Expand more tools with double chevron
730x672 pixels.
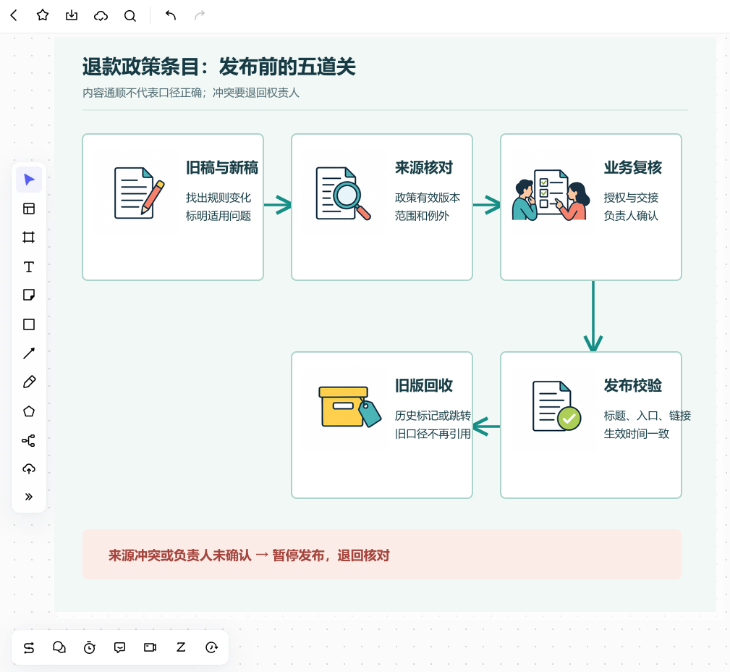point(29,497)
